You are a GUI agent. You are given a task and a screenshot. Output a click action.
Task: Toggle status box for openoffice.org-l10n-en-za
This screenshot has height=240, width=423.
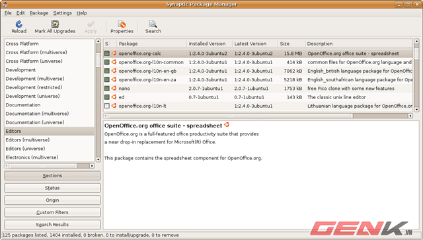coord(107,79)
